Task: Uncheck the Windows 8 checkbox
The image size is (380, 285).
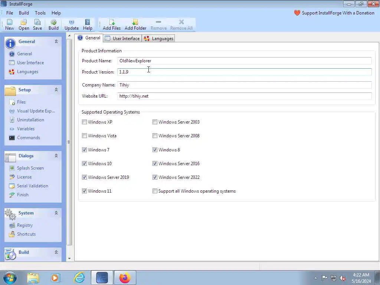Action: 155,150
